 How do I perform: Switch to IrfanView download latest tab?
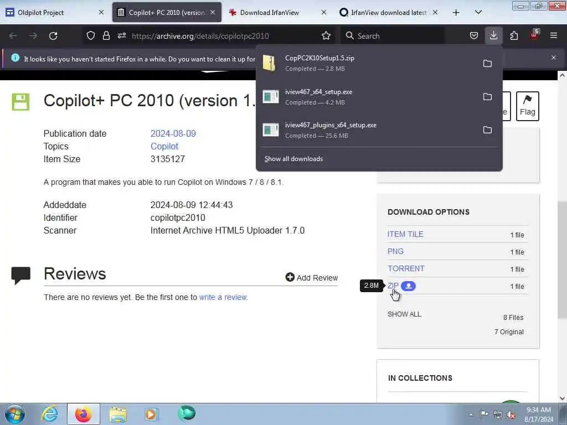(389, 12)
